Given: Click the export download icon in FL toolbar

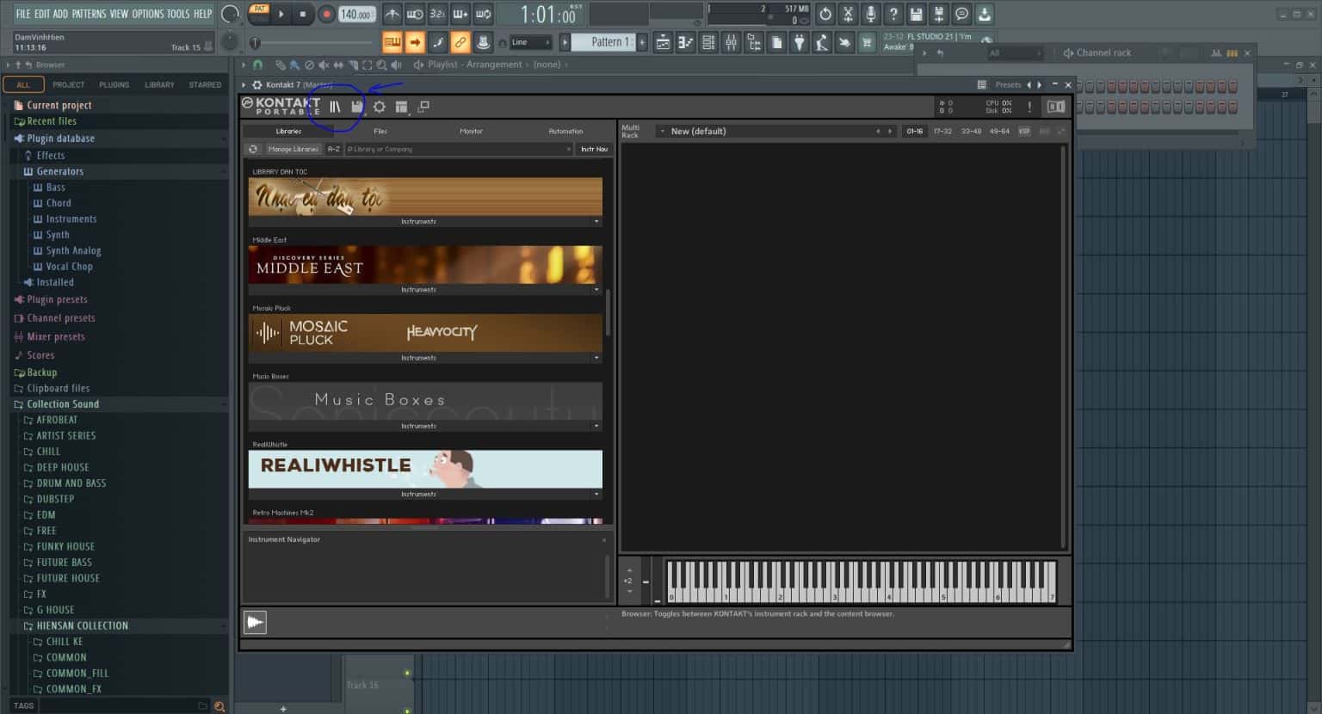Looking at the screenshot, I should click(x=984, y=14).
